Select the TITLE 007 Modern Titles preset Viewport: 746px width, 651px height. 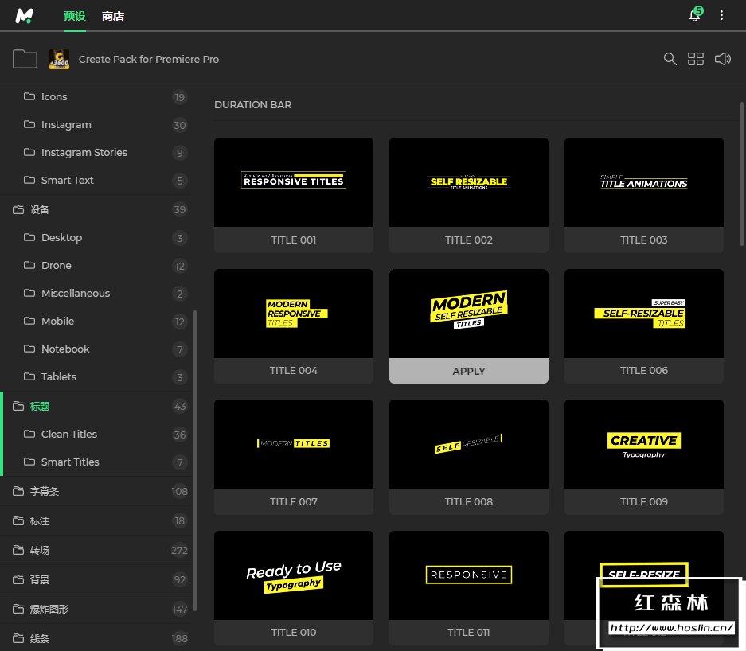(x=294, y=457)
